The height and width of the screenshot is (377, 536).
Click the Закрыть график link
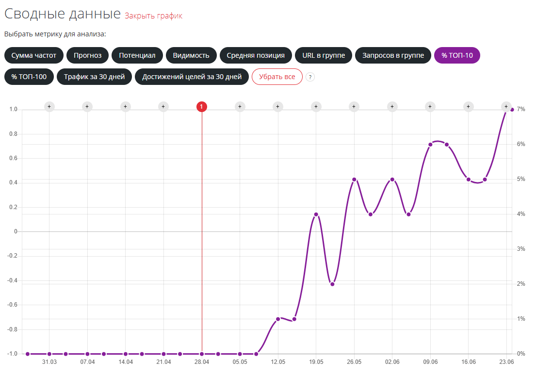pyautogui.click(x=153, y=16)
